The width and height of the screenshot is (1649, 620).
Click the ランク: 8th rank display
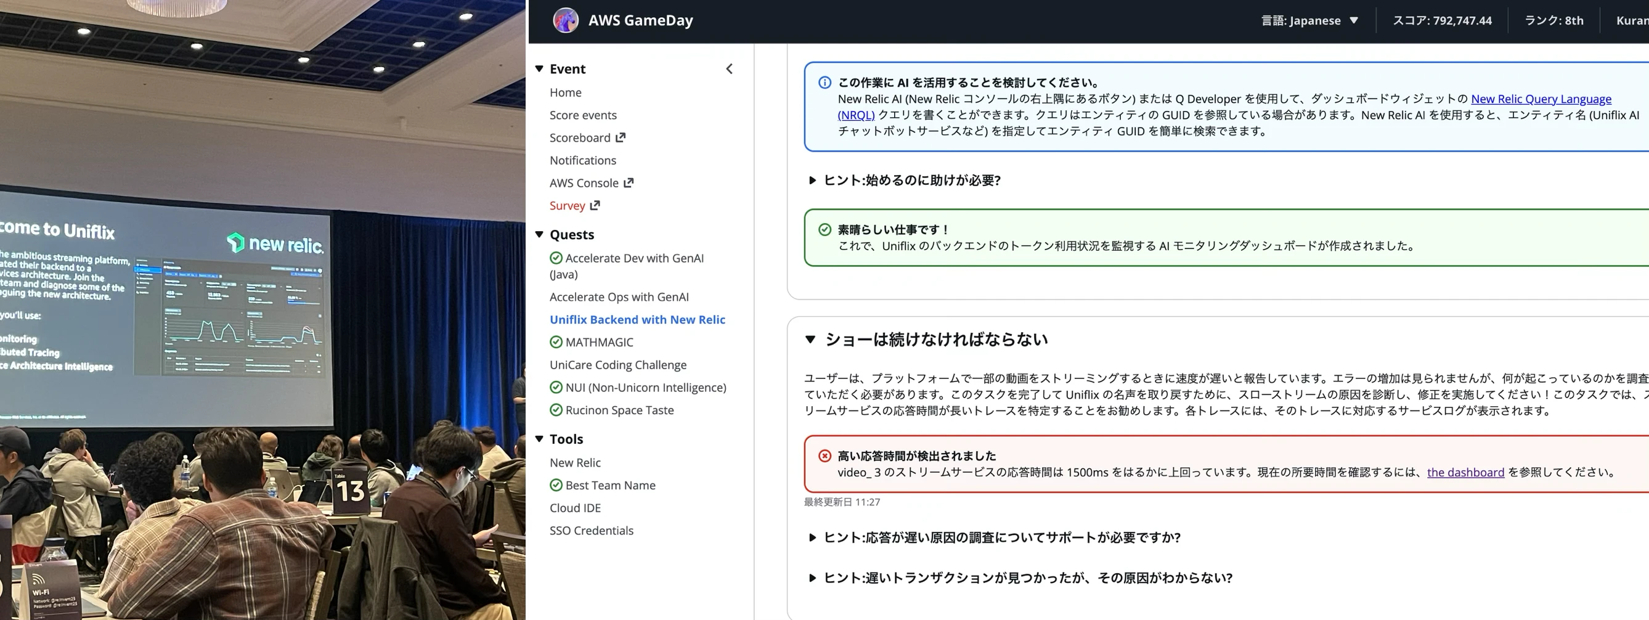tap(1553, 20)
